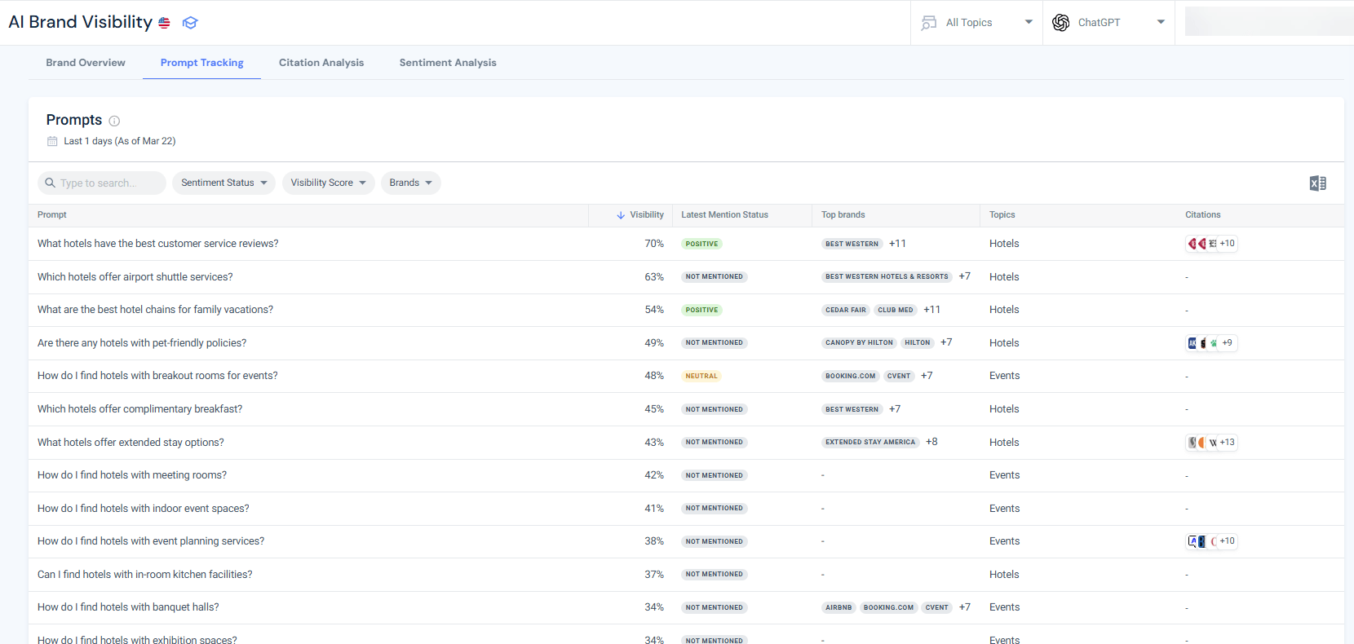Open prompt about breakout rooms for events

point(157,376)
